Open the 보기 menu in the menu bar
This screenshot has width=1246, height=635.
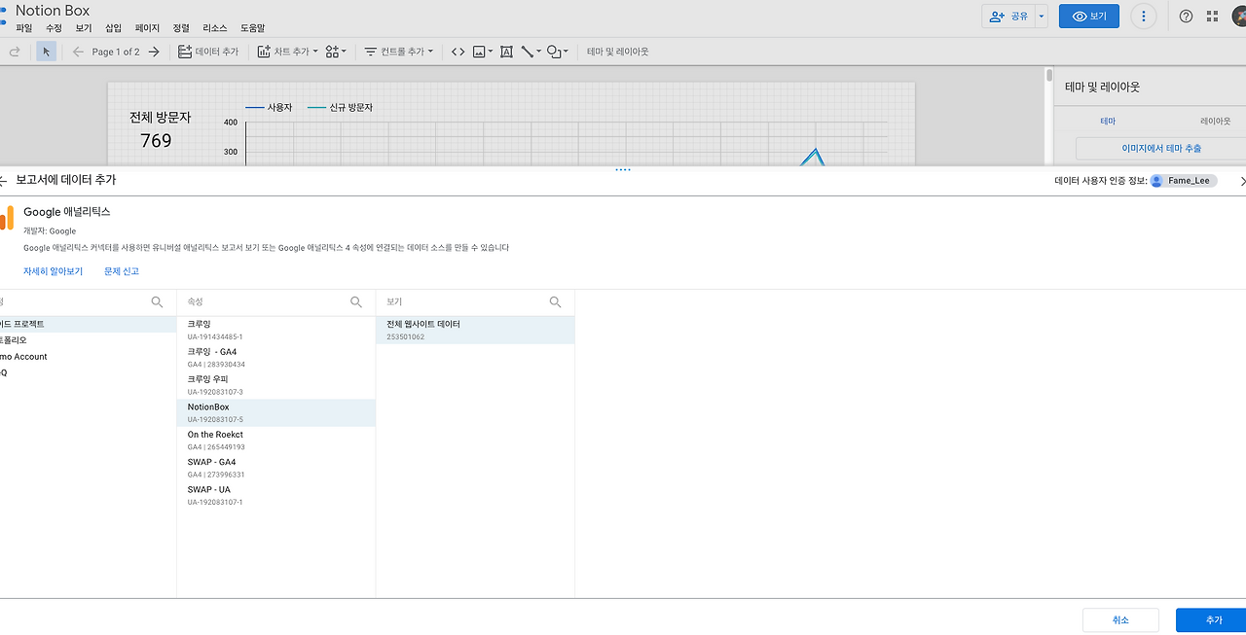coord(84,28)
